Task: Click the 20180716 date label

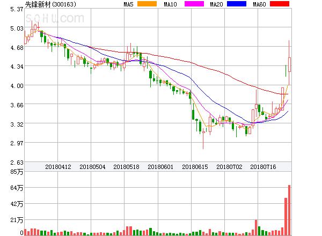Action: pos(263,167)
